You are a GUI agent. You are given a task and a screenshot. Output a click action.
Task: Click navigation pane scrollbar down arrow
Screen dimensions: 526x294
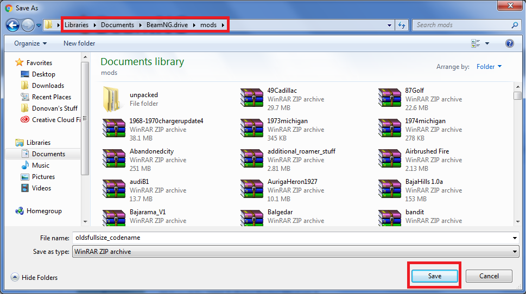point(85,222)
